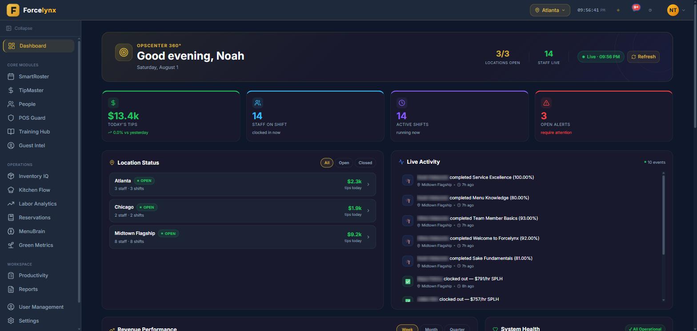
Task: Click the Live 09:56 PM status pill
Action: click(x=601, y=57)
